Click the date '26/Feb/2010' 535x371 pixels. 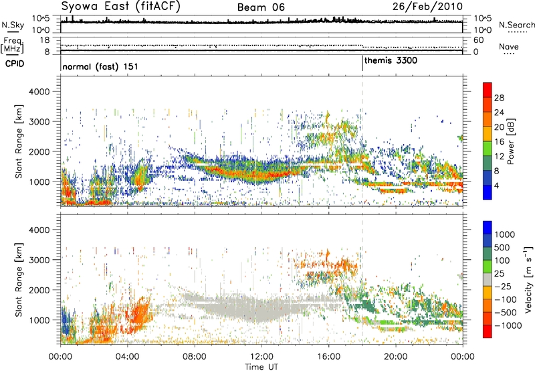pyautogui.click(x=427, y=7)
